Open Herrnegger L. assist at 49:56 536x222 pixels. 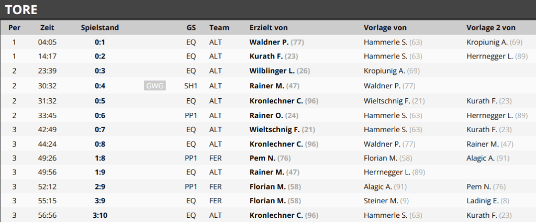tap(394, 172)
